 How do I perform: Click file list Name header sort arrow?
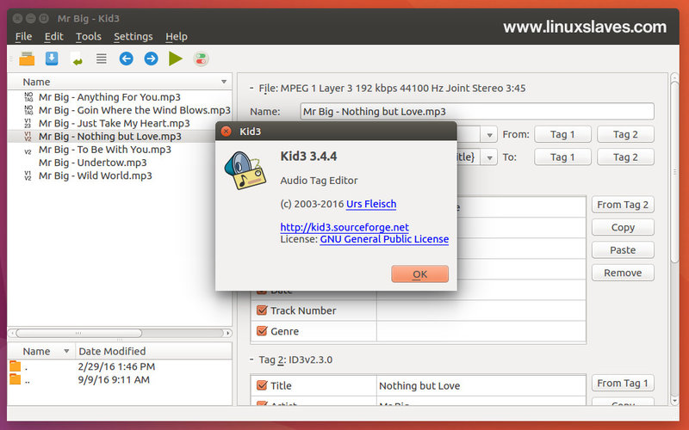(x=224, y=82)
